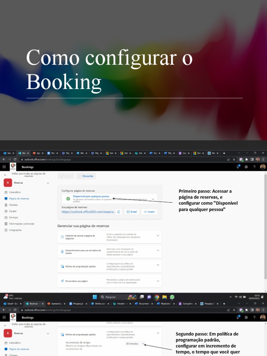Click the Email share button

(132, 212)
